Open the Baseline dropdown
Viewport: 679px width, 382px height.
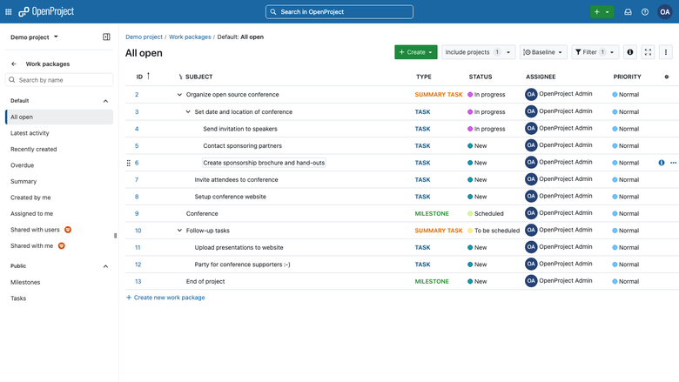point(543,52)
